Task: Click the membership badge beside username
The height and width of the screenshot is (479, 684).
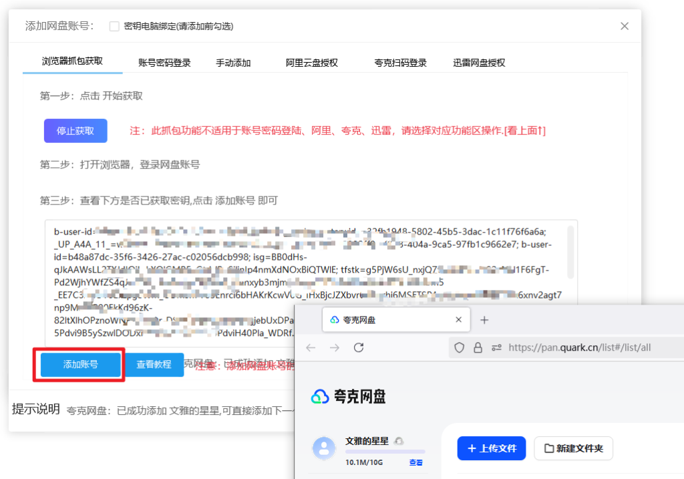Action: (x=399, y=441)
